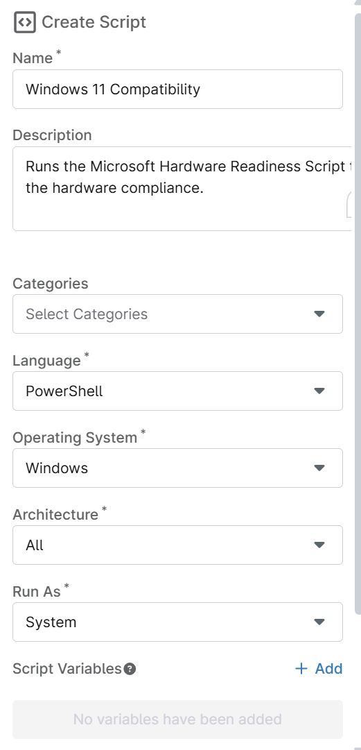Expand the Run As System dropdown
361x750 pixels.
(x=177, y=622)
